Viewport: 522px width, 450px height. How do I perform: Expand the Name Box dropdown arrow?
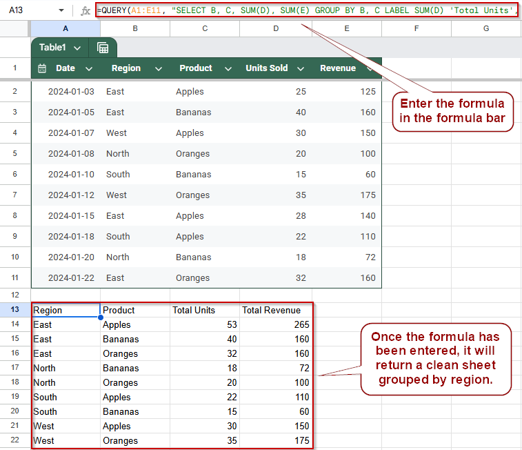(x=61, y=10)
